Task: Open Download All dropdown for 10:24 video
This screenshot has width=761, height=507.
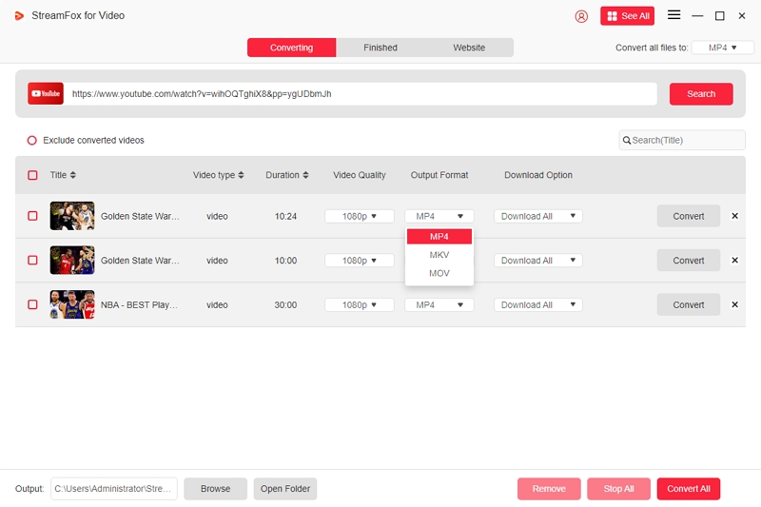Action: pyautogui.click(x=538, y=216)
